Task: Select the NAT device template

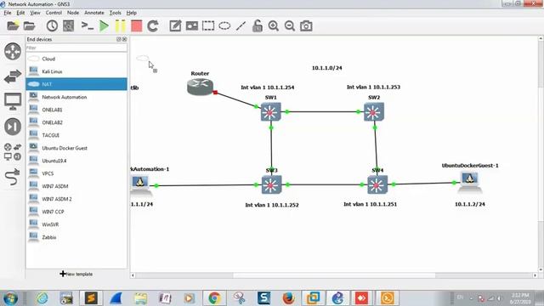Action: (76, 84)
